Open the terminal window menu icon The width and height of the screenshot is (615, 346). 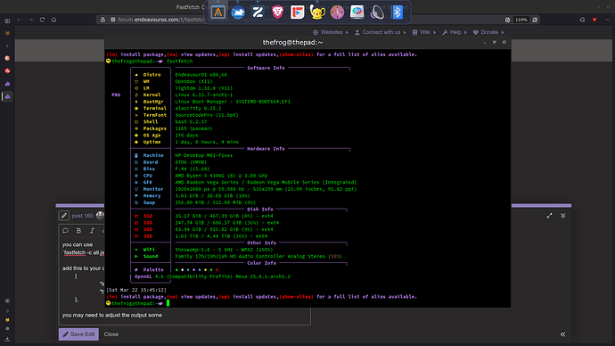tap(494, 43)
